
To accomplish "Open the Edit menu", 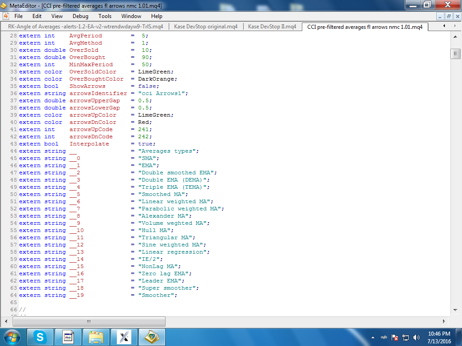I will click(x=37, y=16).
